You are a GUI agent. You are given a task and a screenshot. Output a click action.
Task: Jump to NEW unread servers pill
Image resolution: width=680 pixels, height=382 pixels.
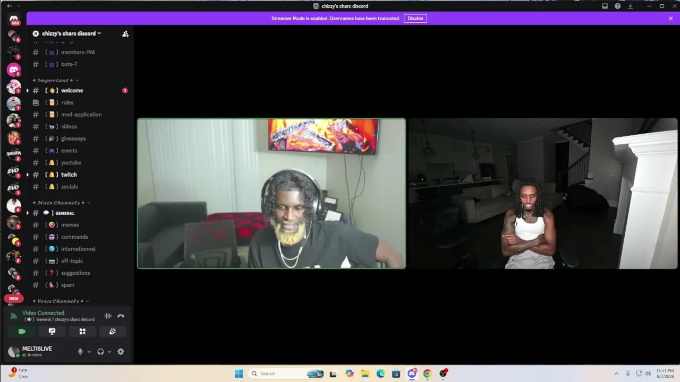point(14,298)
